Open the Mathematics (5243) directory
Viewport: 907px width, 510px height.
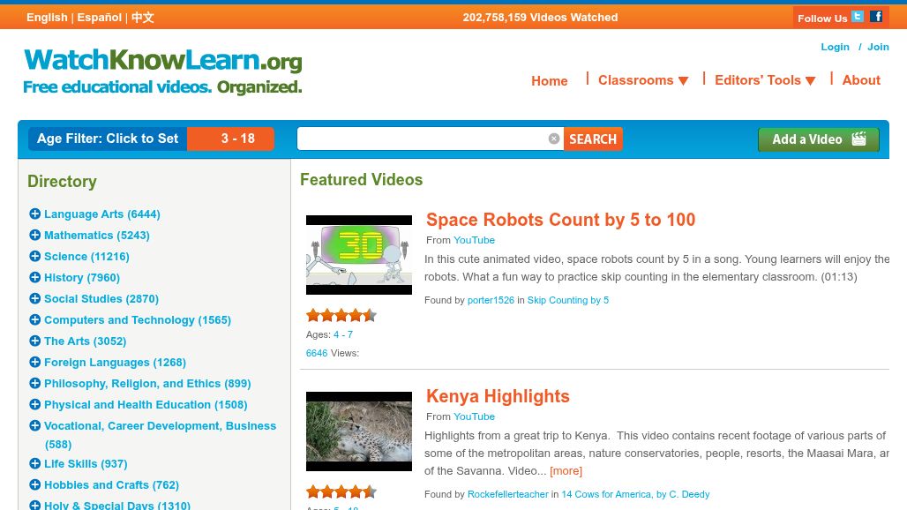coord(96,236)
